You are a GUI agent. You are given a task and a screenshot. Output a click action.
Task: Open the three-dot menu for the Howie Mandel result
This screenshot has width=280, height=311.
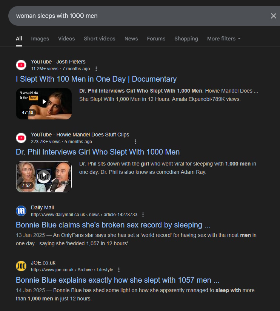coord(135,142)
